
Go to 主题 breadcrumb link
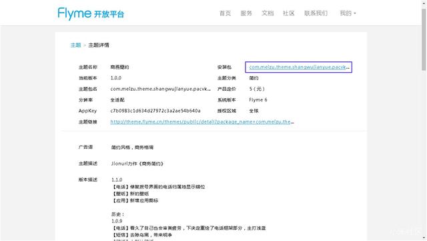75,45
